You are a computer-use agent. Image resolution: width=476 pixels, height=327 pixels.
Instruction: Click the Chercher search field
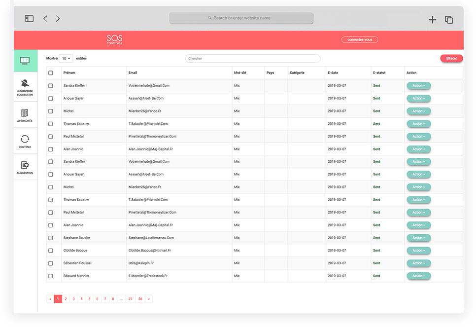(x=253, y=58)
